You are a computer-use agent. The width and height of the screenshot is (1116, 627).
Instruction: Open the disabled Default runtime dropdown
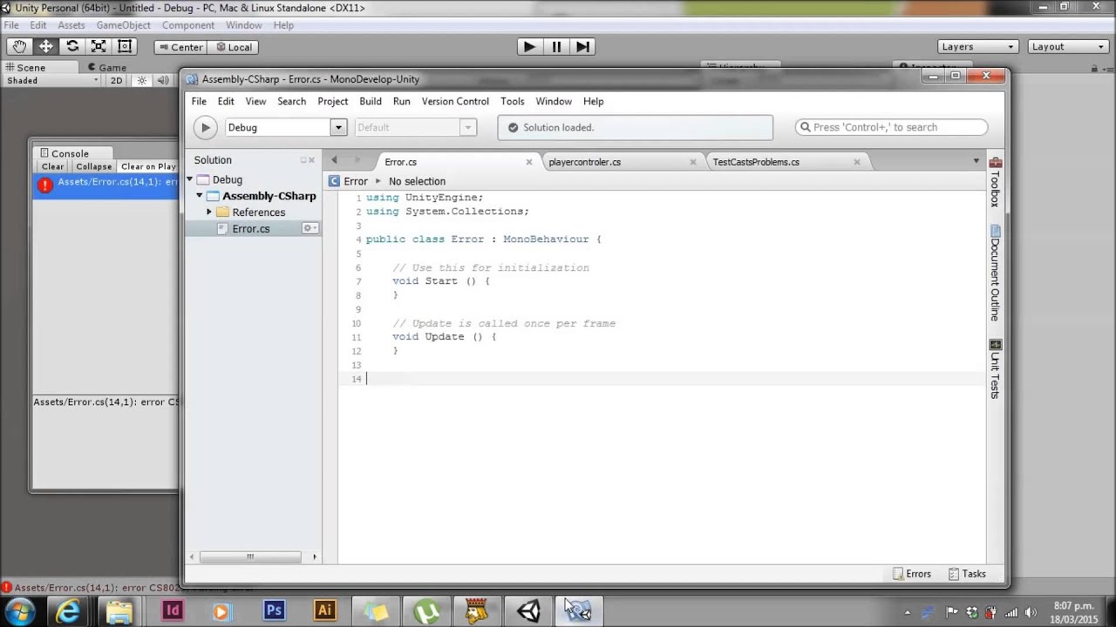pyautogui.click(x=415, y=127)
